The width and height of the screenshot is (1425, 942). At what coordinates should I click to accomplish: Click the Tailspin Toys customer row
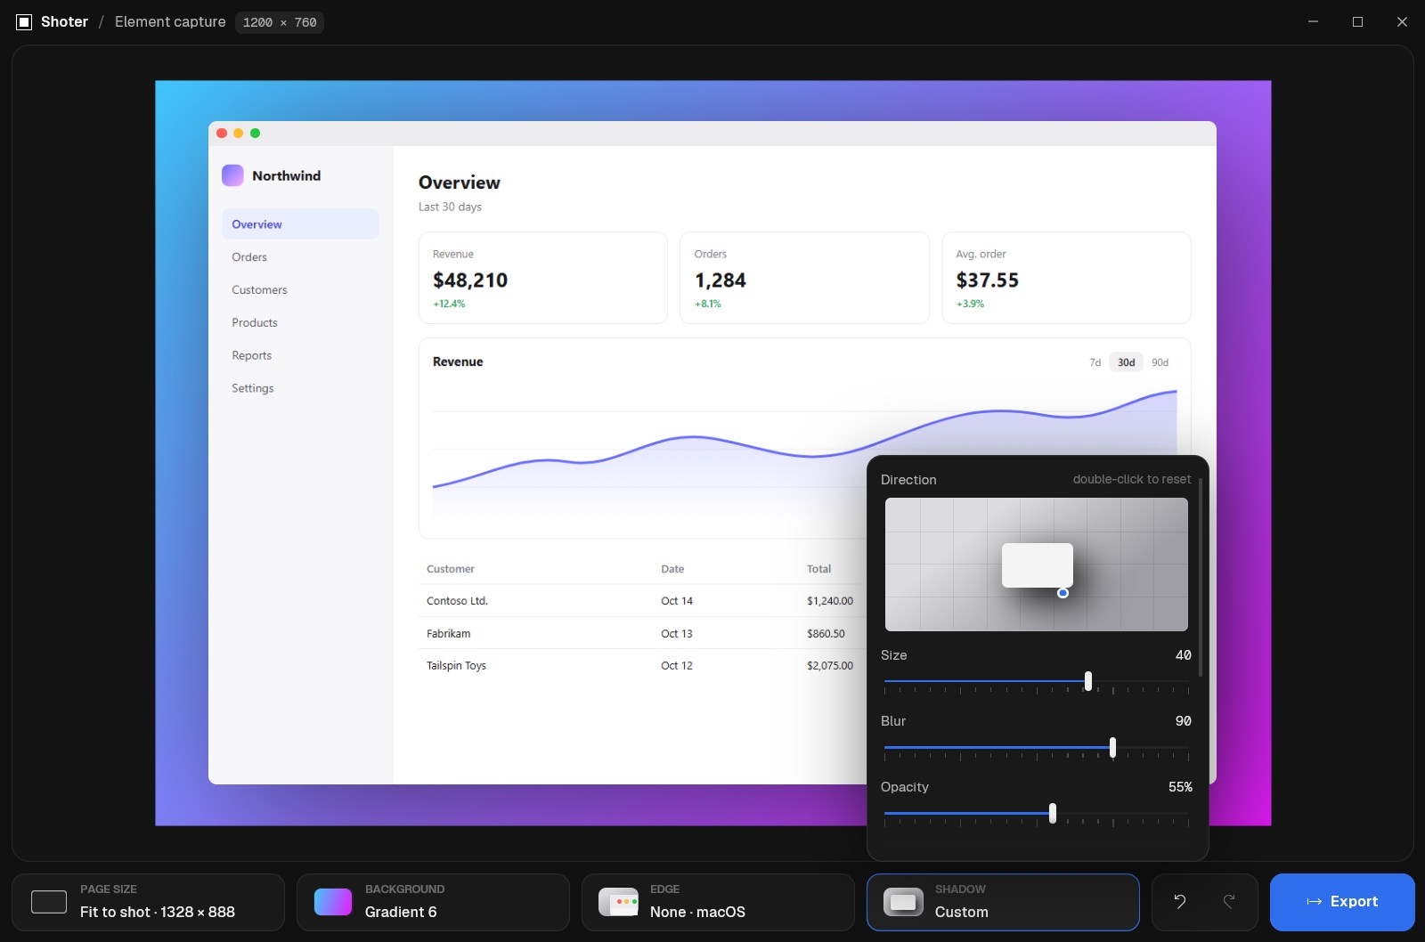[643, 666]
